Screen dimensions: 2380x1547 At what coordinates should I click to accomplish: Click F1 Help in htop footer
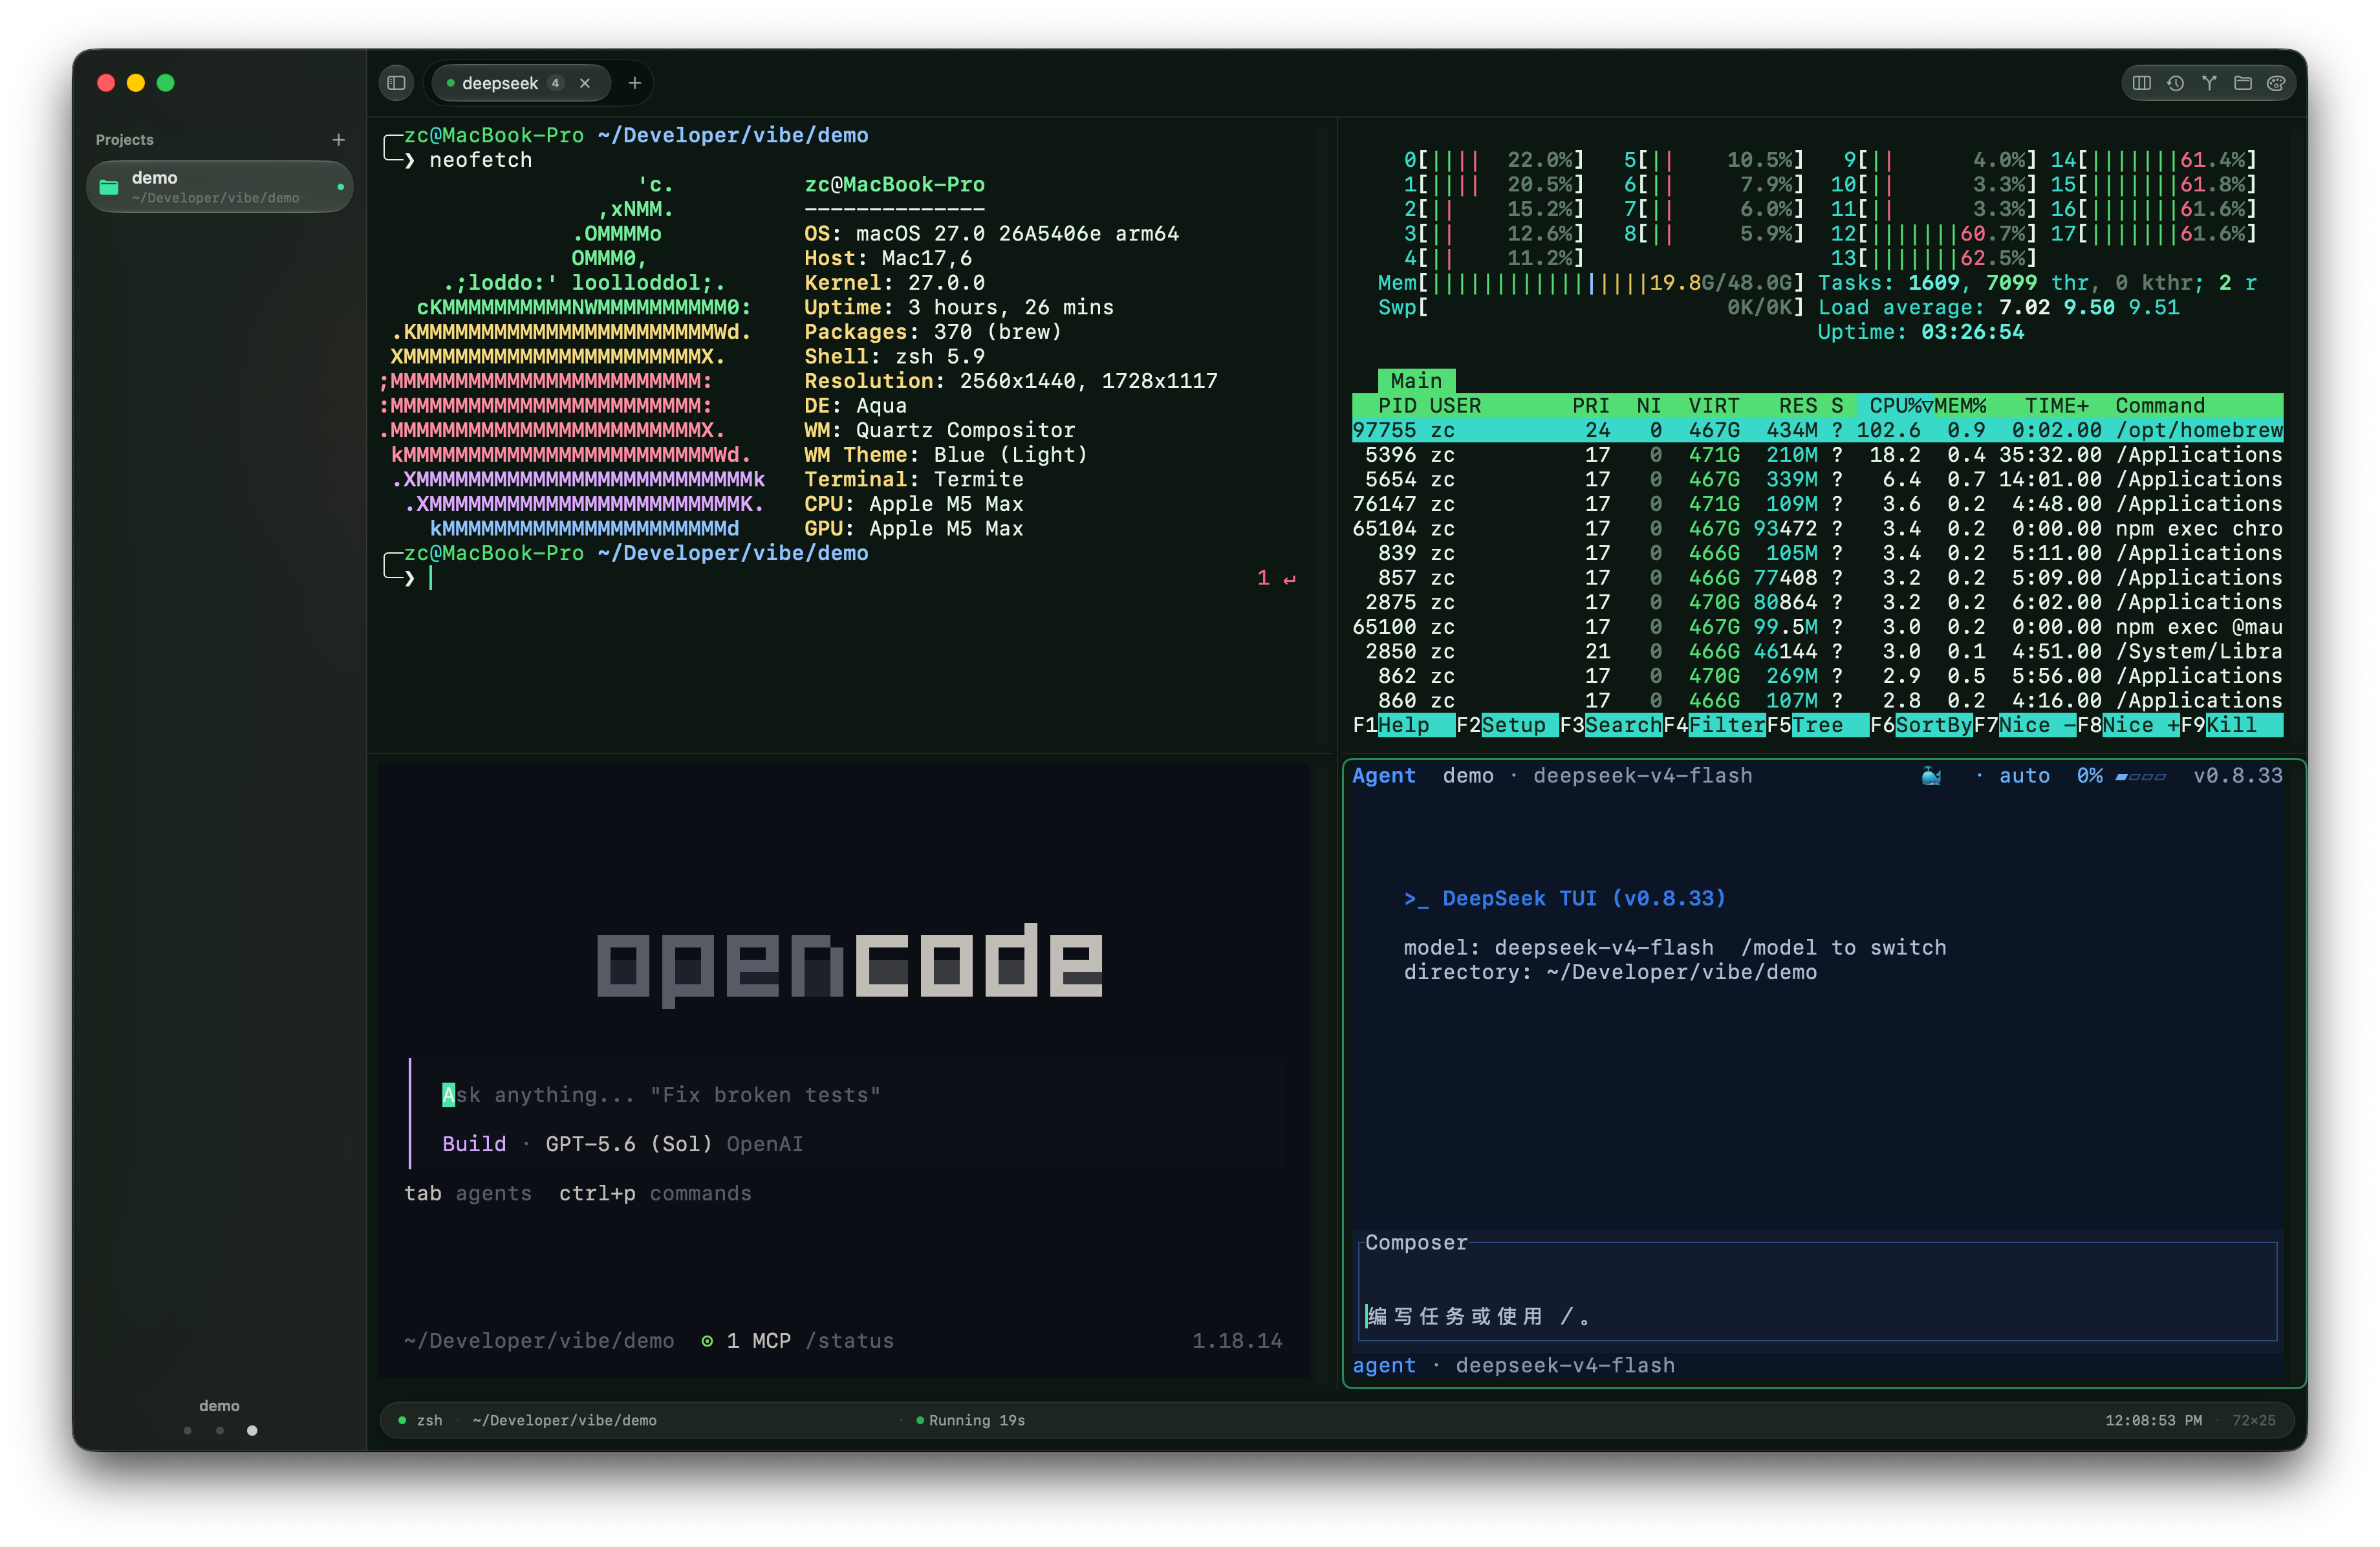1403,726
